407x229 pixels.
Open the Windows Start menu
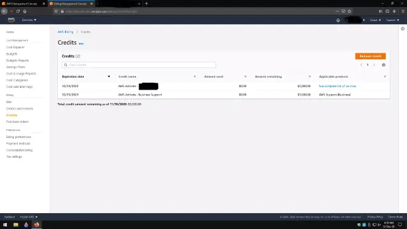pyautogui.click(x=5, y=225)
